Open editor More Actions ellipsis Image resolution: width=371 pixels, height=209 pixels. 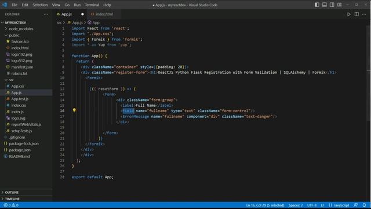364,14
